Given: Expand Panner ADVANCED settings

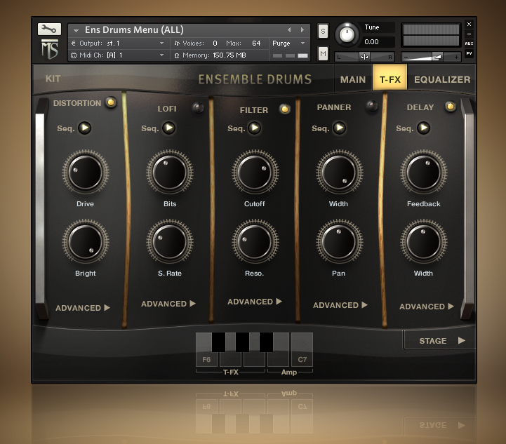Looking at the screenshot, I should (x=340, y=305).
